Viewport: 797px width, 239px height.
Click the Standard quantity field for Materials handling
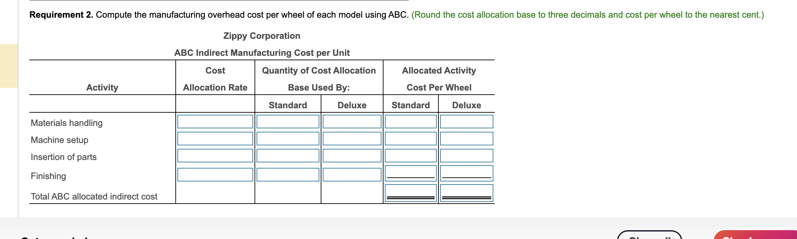tap(288, 122)
